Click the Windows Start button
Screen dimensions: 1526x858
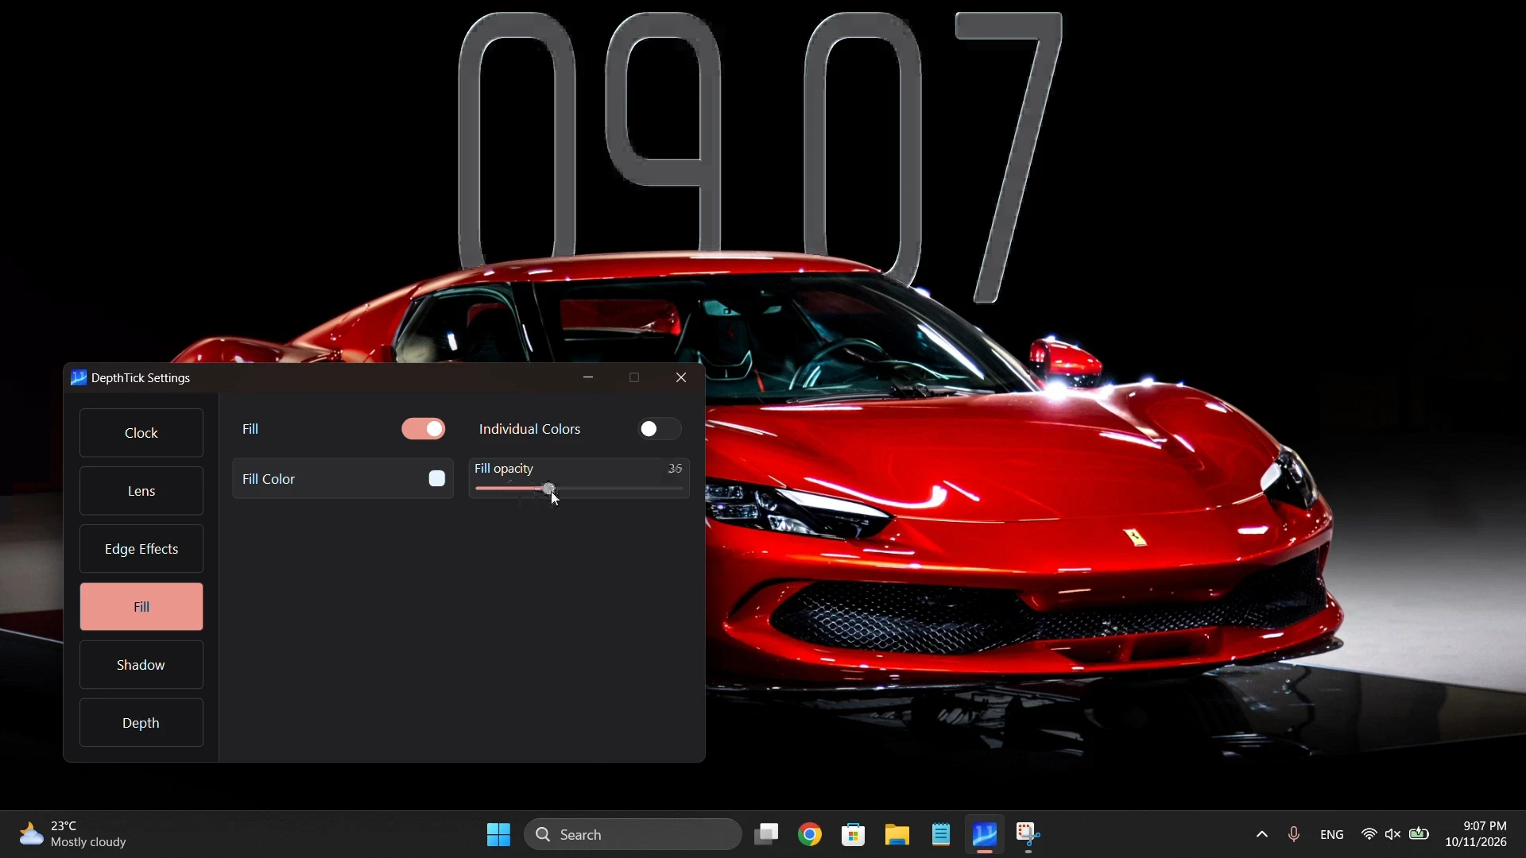click(x=498, y=835)
